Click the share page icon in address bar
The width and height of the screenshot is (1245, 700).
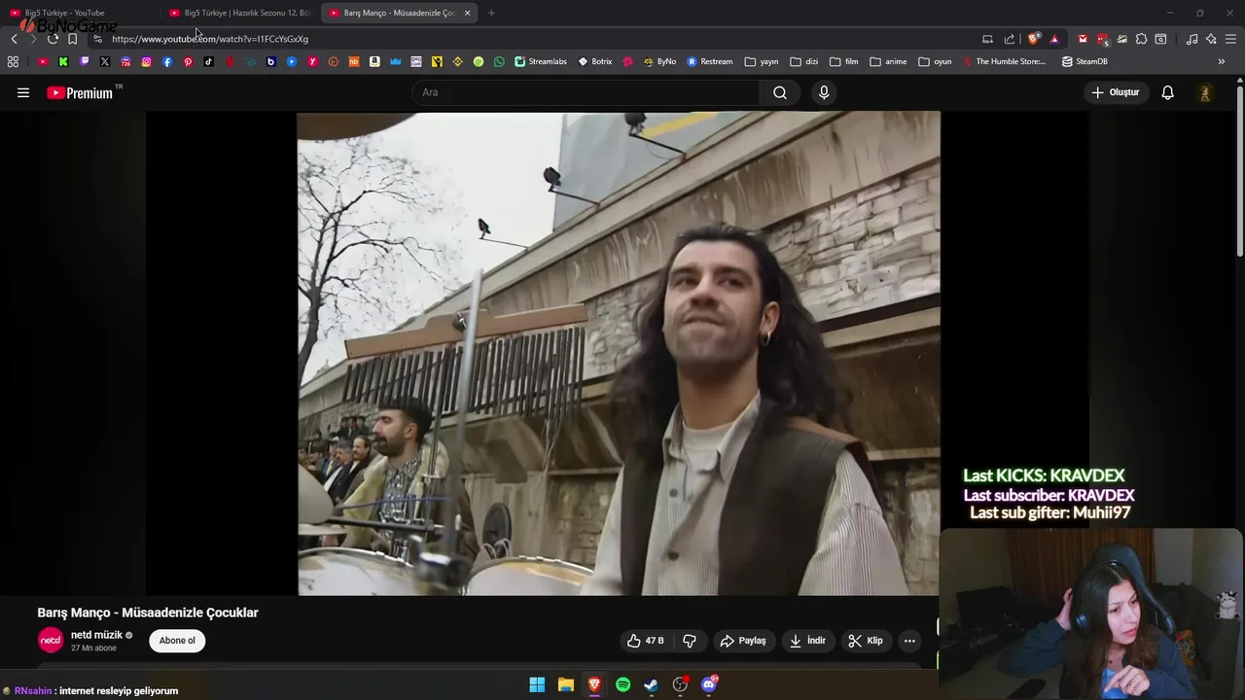click(x=1010, y=39)
